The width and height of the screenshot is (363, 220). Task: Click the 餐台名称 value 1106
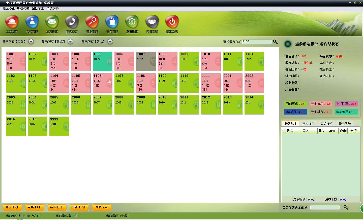[303, 56]
